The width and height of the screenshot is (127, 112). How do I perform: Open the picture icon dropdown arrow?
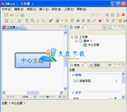point(62,20)
